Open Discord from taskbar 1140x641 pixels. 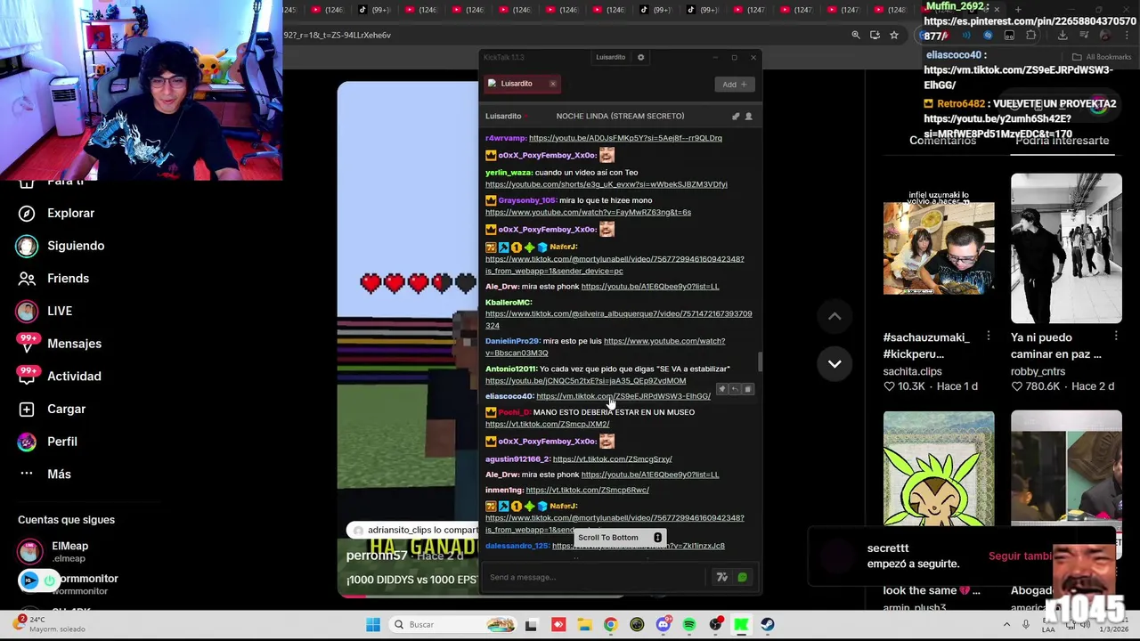(663, 624)
